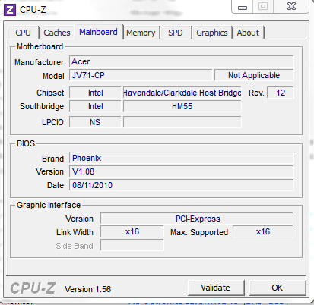Image resolution: width=314 pixels, height=305 pixels.
Task: Click the Max. Supported x16 field
Action: [263, 231]
